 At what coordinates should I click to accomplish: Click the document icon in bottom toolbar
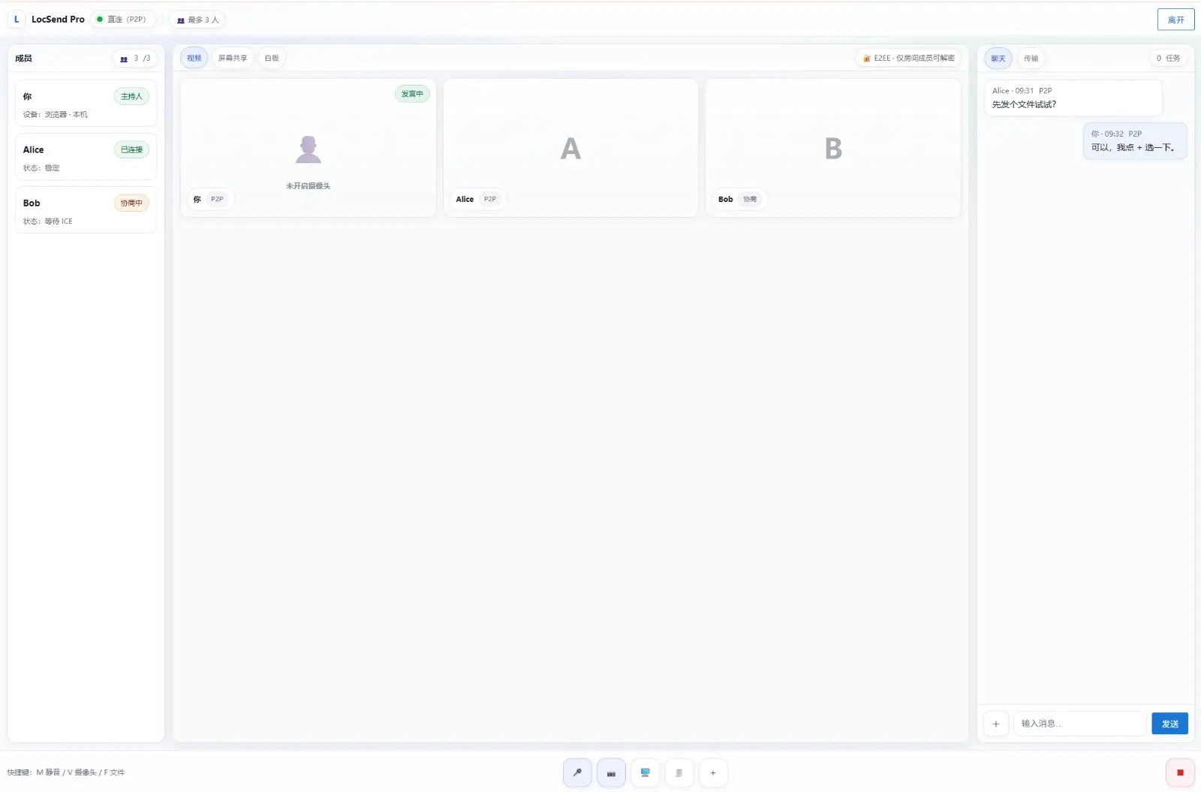point(679,772)
